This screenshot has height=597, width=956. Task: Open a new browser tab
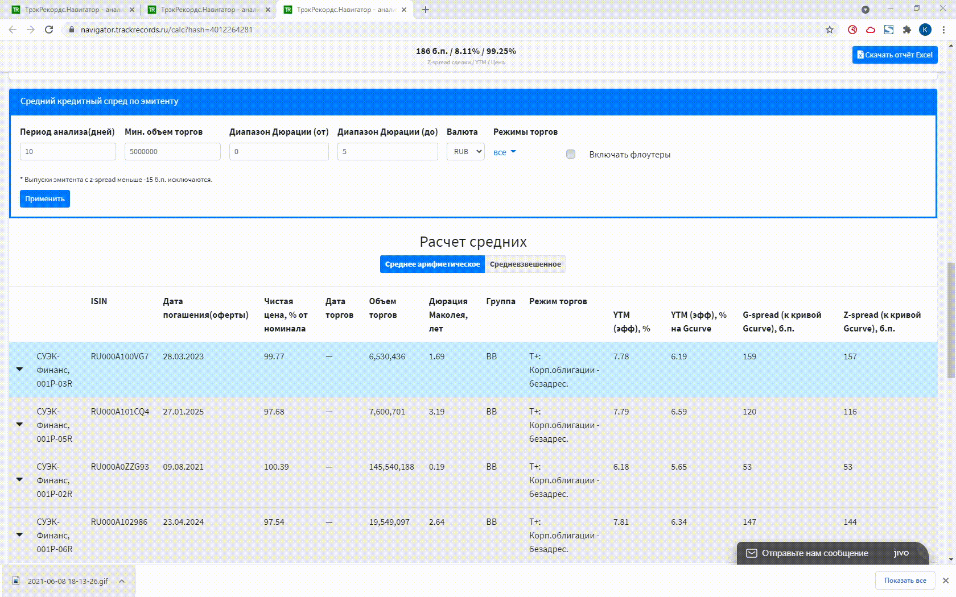425,10
